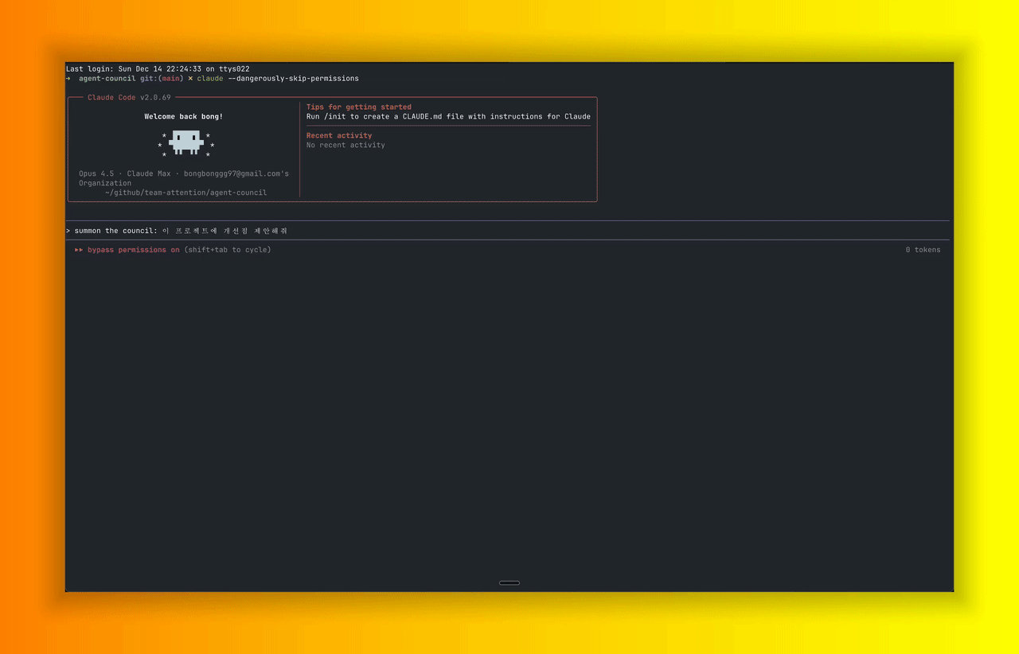Select the 'Recent activity' heading
Viewport: 1019px width, 654px height.
(339, 135)
